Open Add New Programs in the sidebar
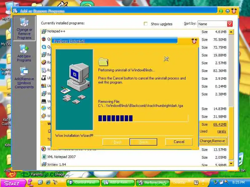 (24, 53)
